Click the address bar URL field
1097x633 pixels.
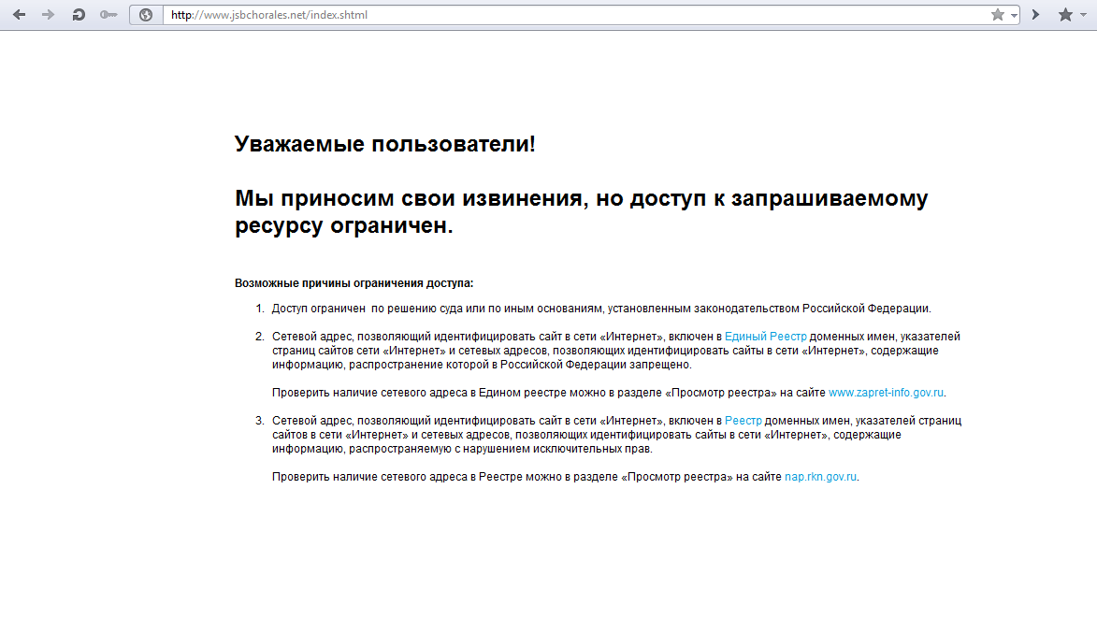pos(576,15)
